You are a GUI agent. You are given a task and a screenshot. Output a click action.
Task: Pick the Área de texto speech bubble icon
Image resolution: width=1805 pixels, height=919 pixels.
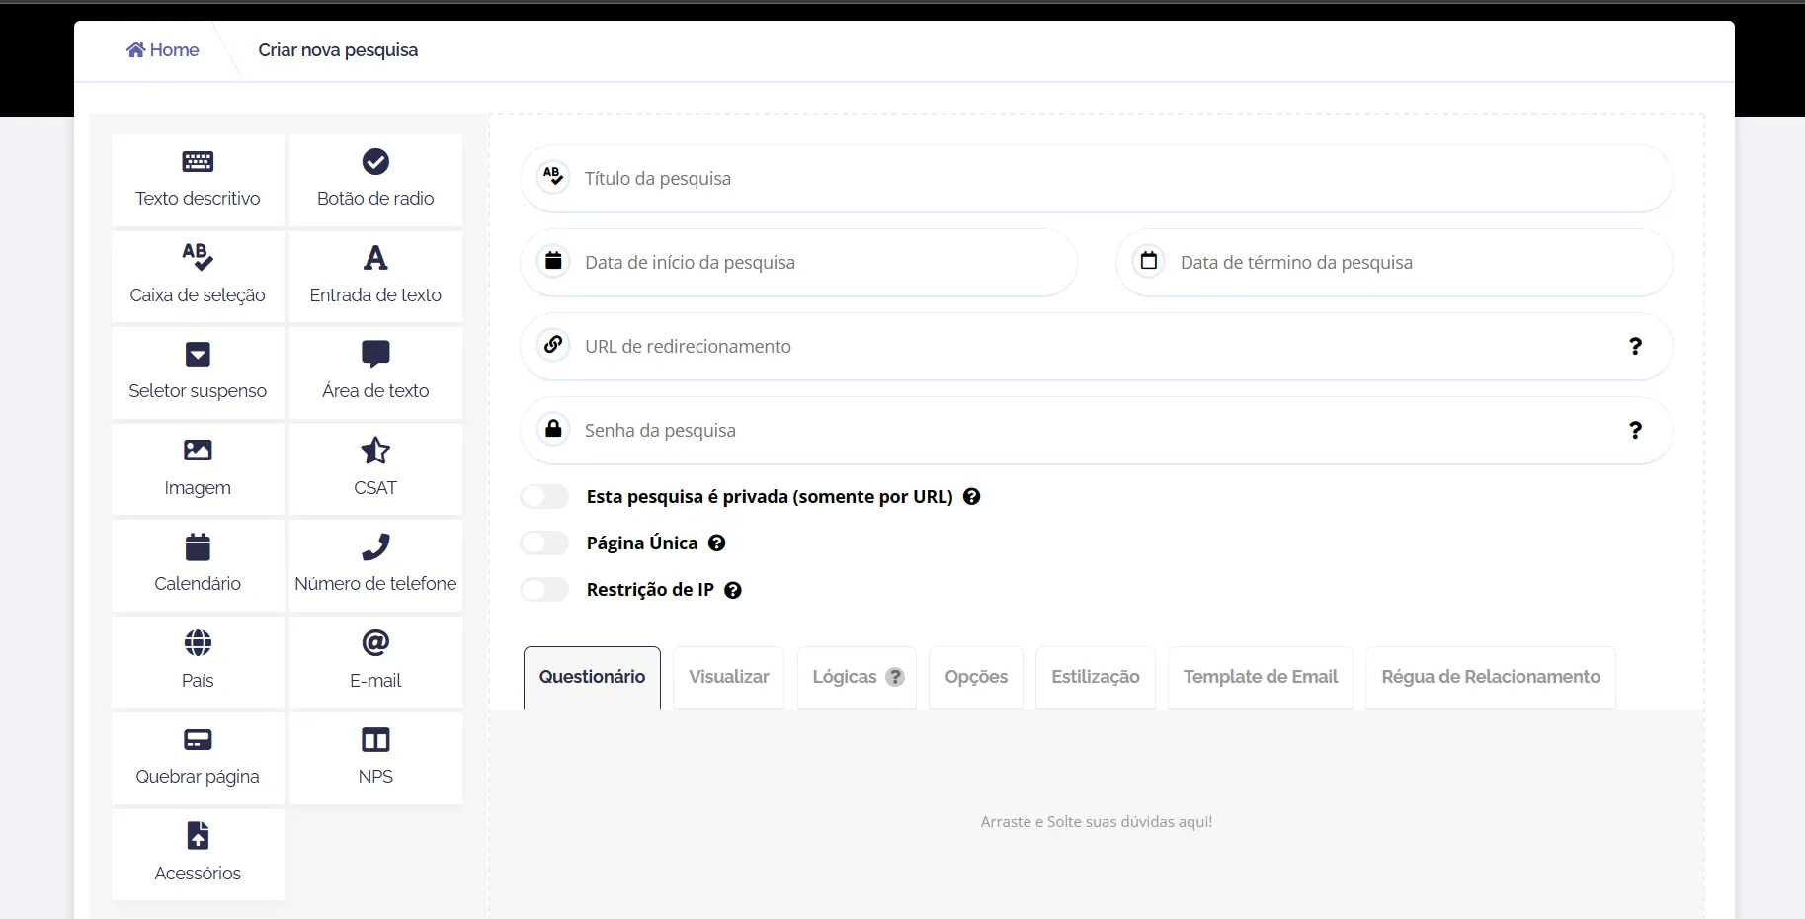[375, 354]
